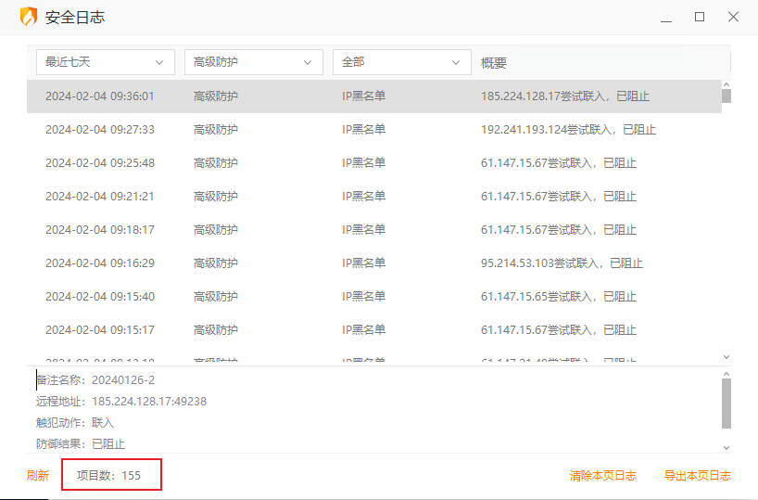Viewport: 758px width, 500px height.
Task: Select log entry at 09:36:01 from 185.224.128.17
Action: pos(371,96)
